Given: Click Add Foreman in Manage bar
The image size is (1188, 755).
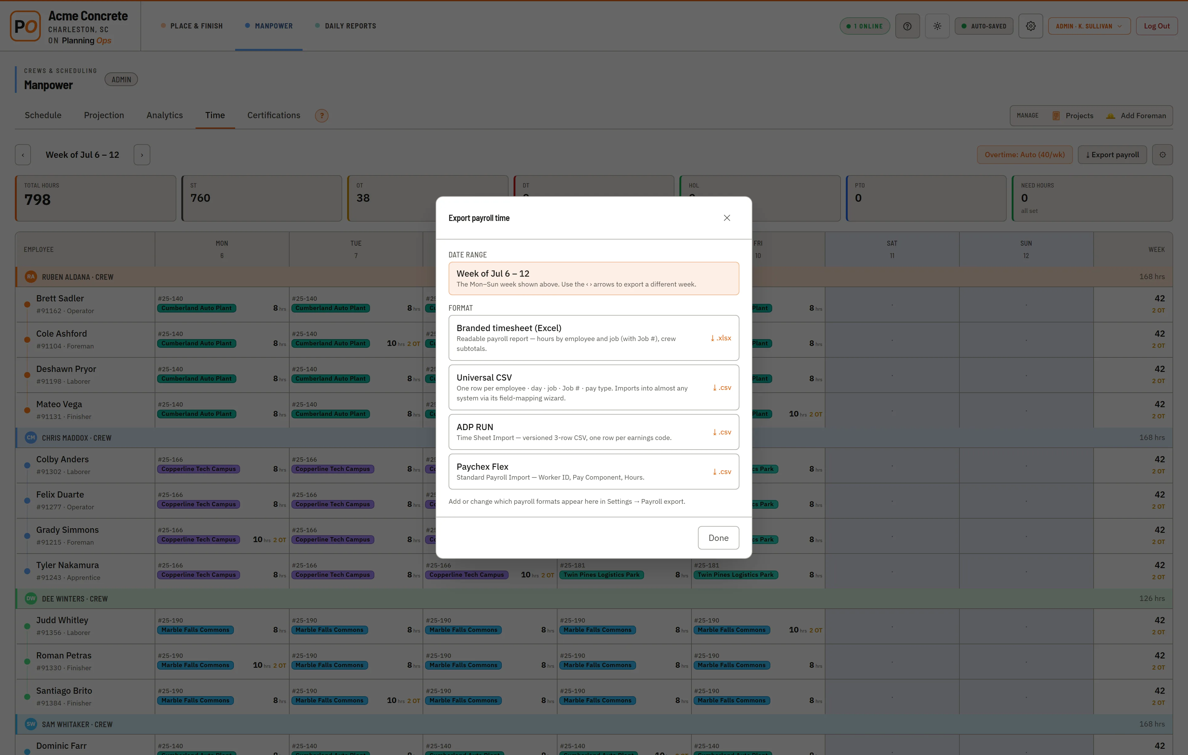Looking at the screenshot, I should tap(1137, 115).
